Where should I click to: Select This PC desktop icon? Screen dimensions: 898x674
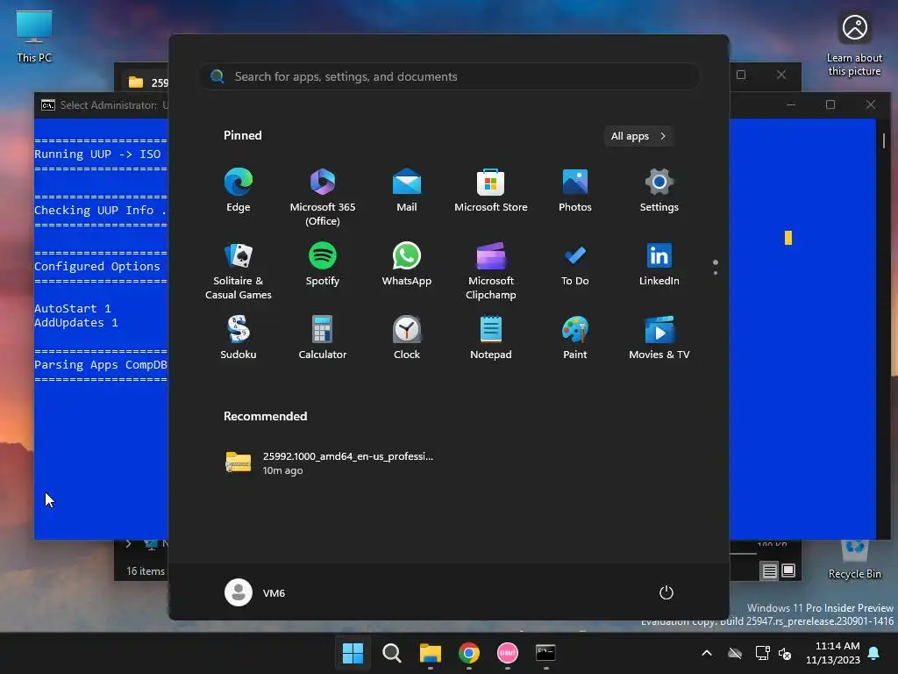click(x=34, y=37)
